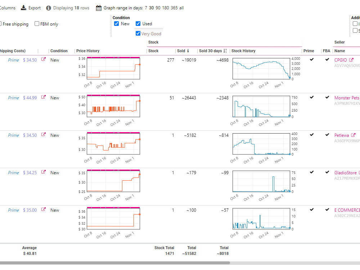Set graph range to all
This screenshot has height=270, width=360.
pos(181,8)
